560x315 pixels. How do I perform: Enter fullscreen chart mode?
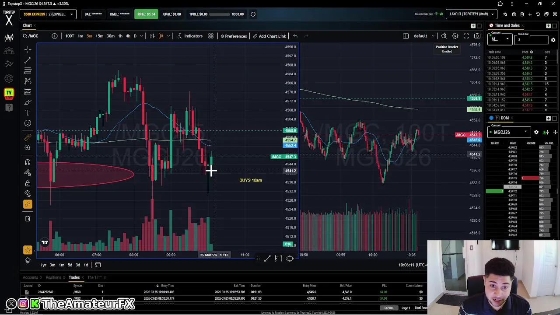466,36
